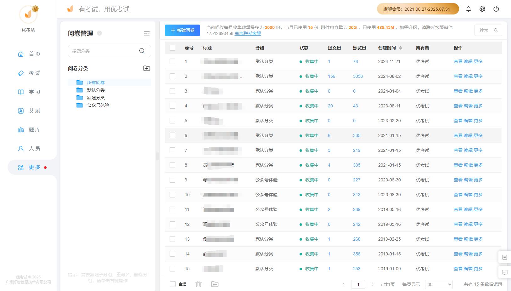Click the 点击联系客服 link
The width and height of the screenshot is (511, 291).
(248, 33)
